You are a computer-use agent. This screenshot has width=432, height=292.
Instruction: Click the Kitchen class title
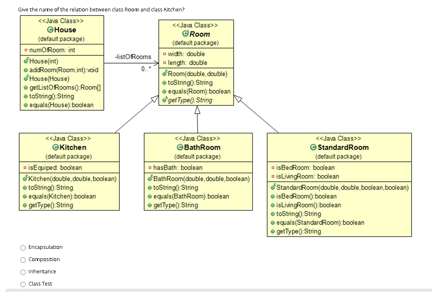pyautogui.click(x=72, y=147)
